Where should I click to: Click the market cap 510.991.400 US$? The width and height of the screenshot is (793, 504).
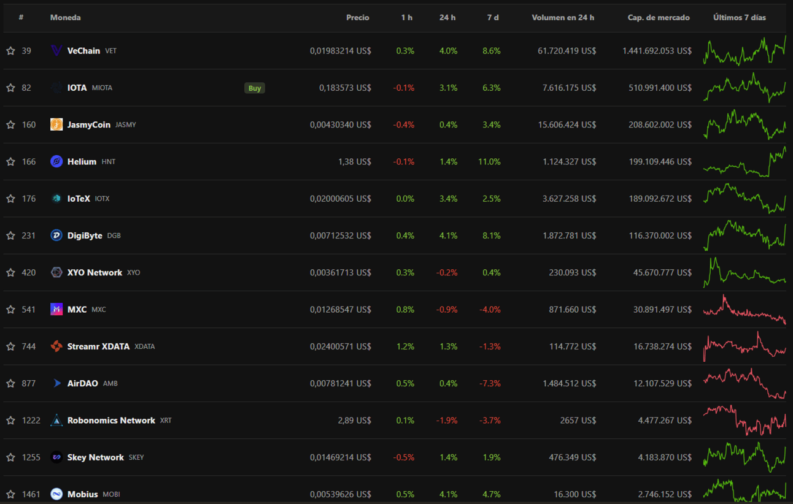660,88
